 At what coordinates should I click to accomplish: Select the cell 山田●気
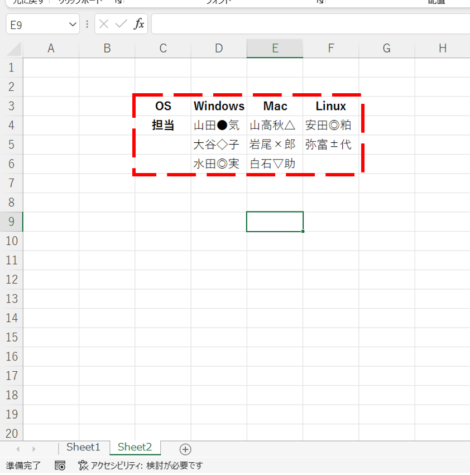[219, 125]
